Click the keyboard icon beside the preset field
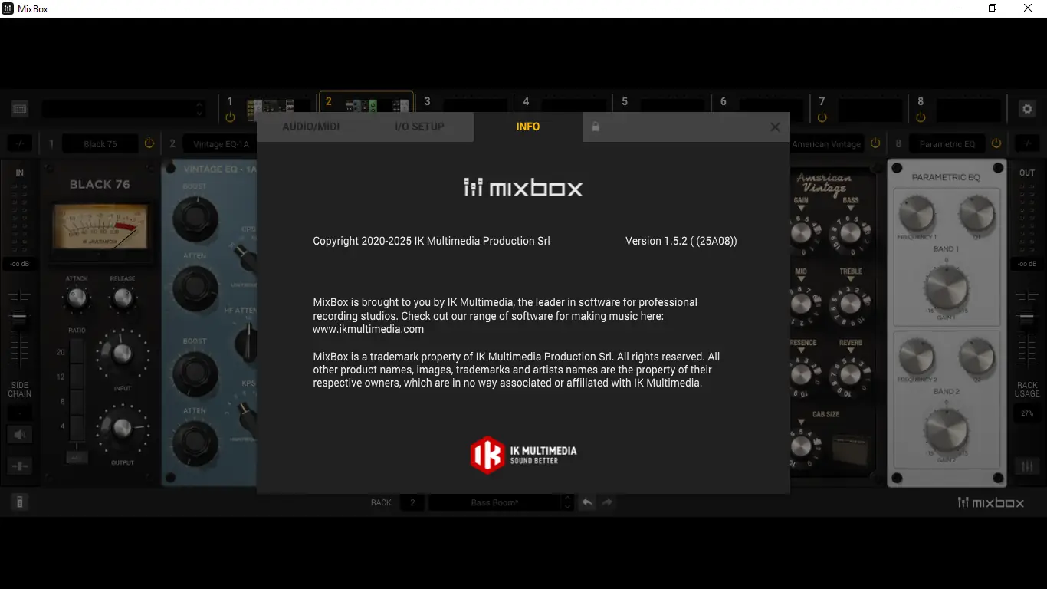Screen dimensions: 1047x589 click(x=20, y=109)
